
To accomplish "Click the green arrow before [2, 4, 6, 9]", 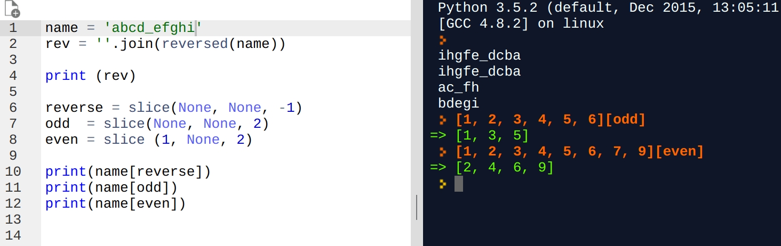I will click(x=438, y=168).
